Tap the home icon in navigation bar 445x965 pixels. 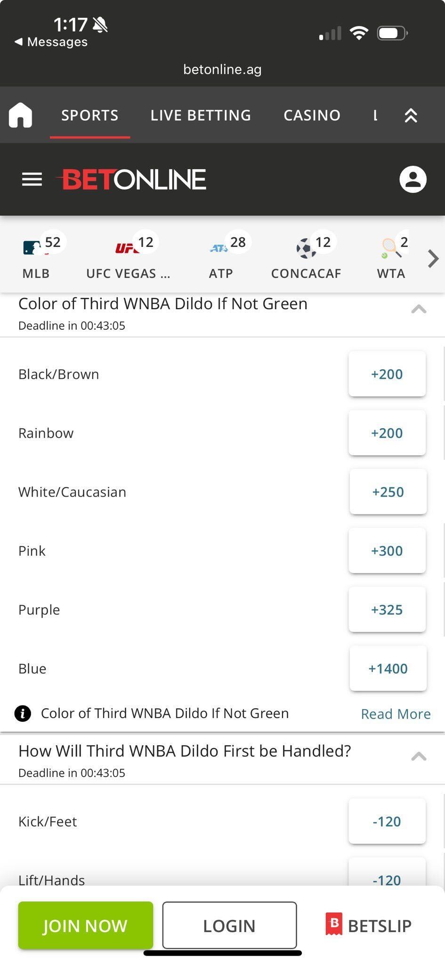tap(20, 115)
